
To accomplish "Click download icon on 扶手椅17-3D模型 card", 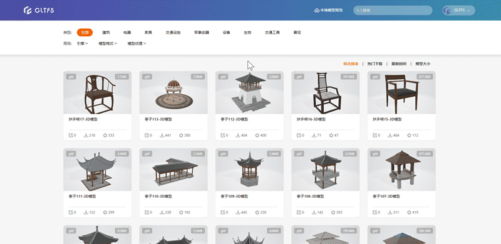I will 86,135.
